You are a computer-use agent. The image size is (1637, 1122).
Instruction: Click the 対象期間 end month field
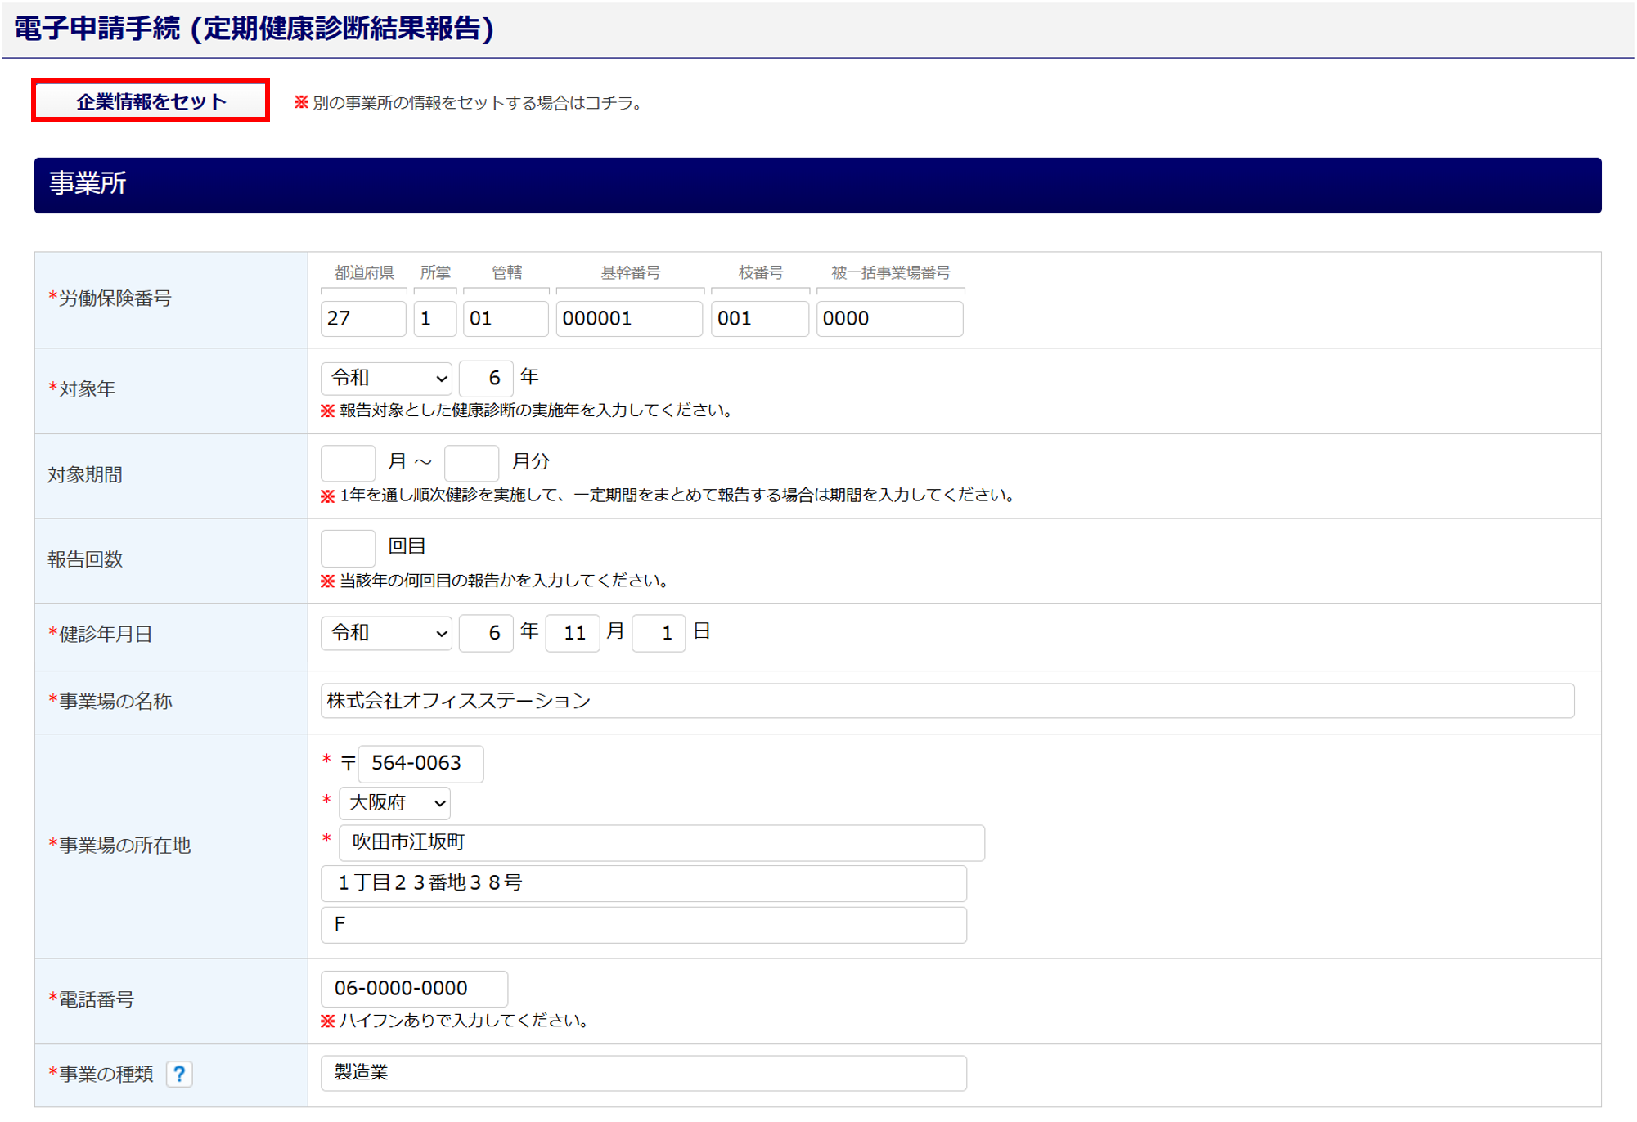point(471,463)
